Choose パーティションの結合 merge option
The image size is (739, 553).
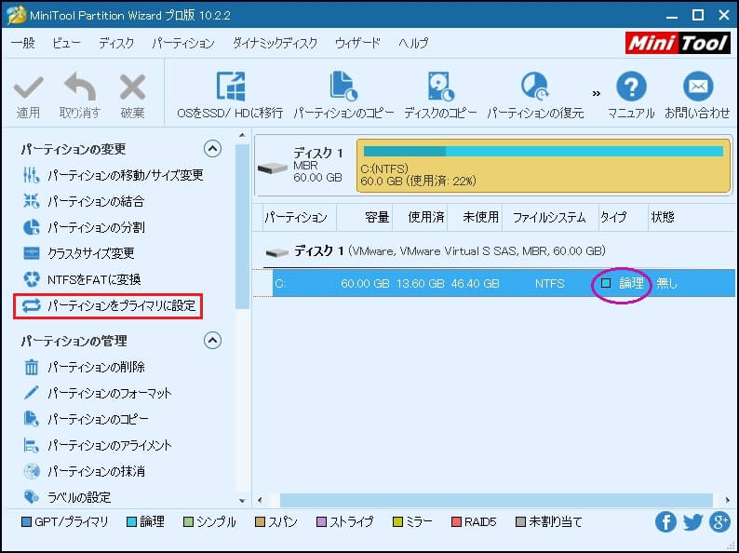pos(84,201)
